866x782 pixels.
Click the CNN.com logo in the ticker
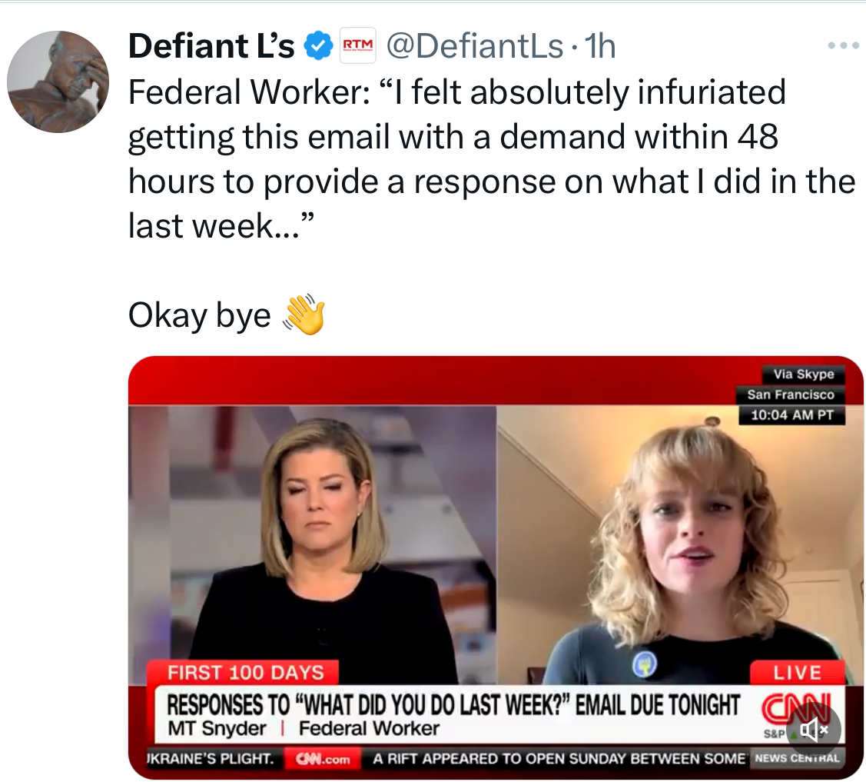pyautogui.click(x=323, y=759)
